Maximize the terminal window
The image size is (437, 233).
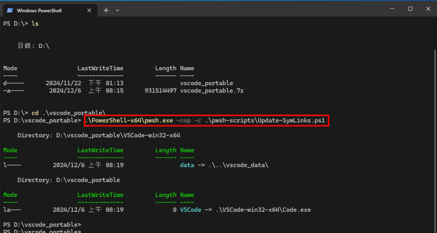pos(410,8)
